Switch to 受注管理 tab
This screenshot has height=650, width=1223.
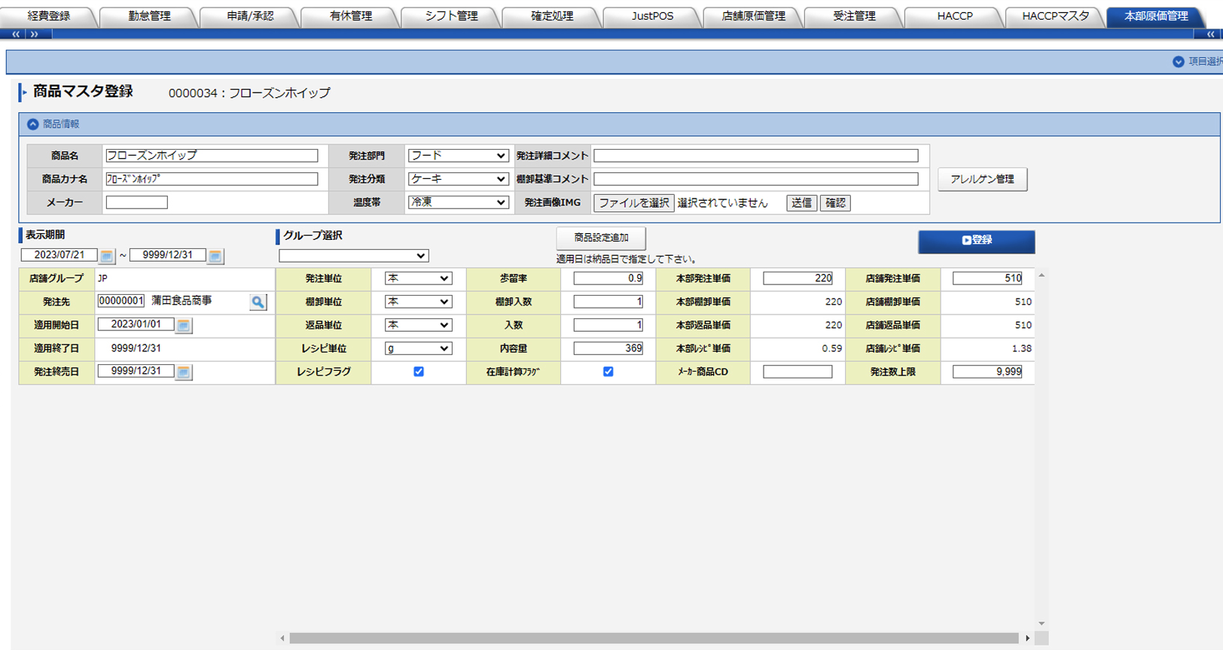854,16
